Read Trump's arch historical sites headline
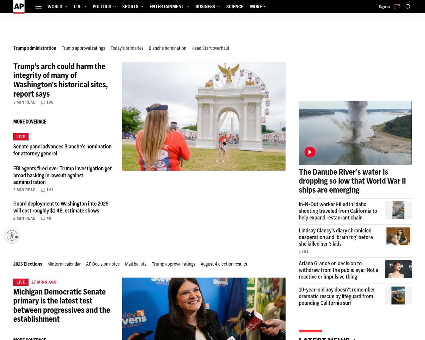The height and width of the screenshot is (340, 425). pos(61,80)
